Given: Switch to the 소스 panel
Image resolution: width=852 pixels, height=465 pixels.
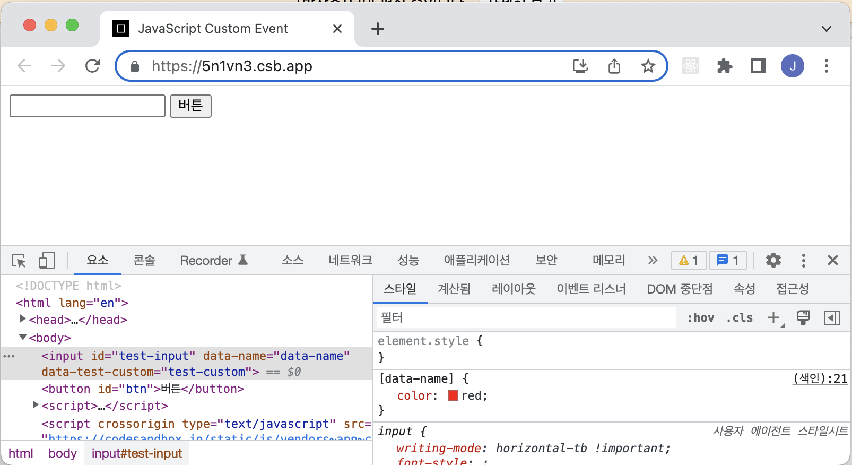Looking at the screenshot, I should pyautogui.click(x=292, y=260).
